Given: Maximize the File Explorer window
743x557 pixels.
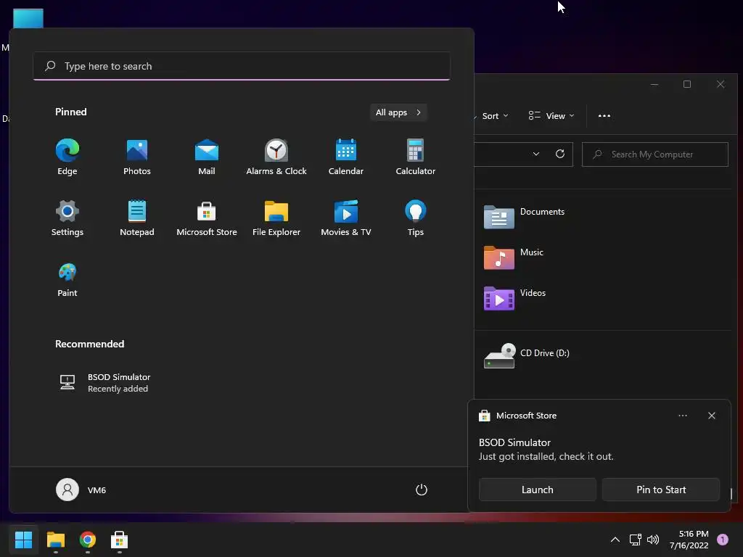Looking at the screenshot, I should point(687,84).
